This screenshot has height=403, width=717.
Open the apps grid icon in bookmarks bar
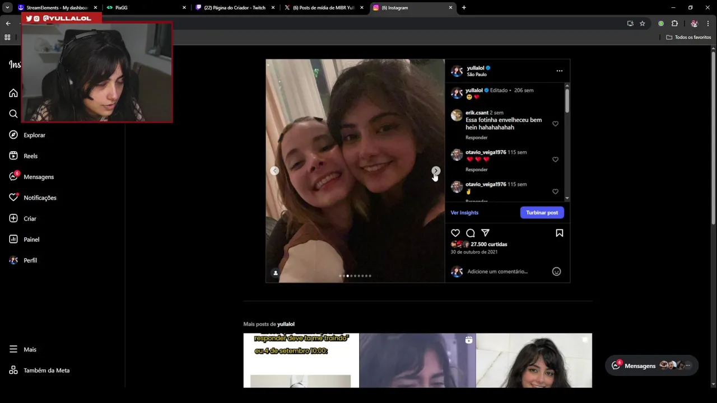click(x=7, y=37)
